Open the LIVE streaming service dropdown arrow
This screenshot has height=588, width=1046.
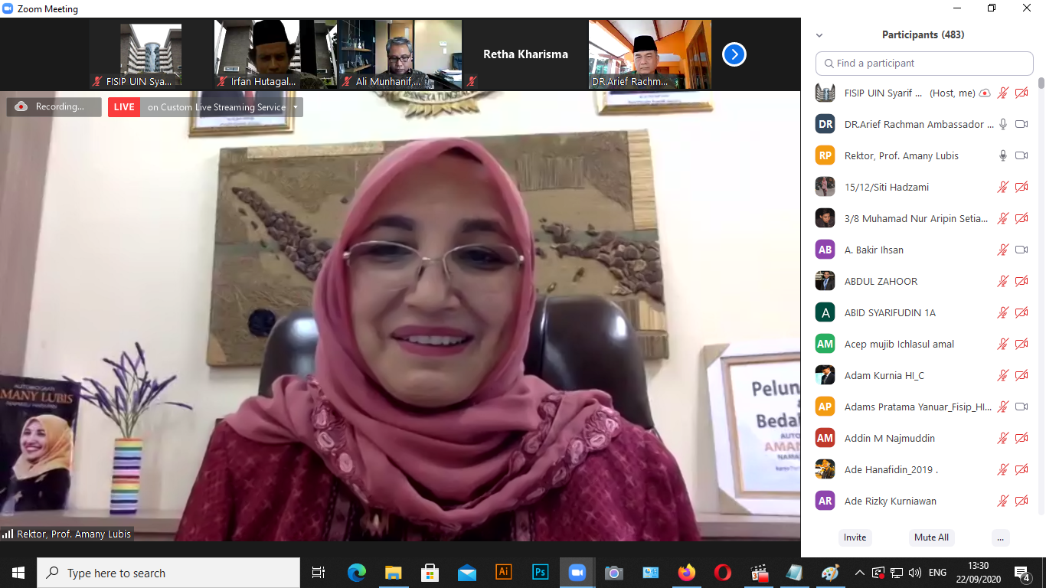pyautogui.click(x=296, y=107)
